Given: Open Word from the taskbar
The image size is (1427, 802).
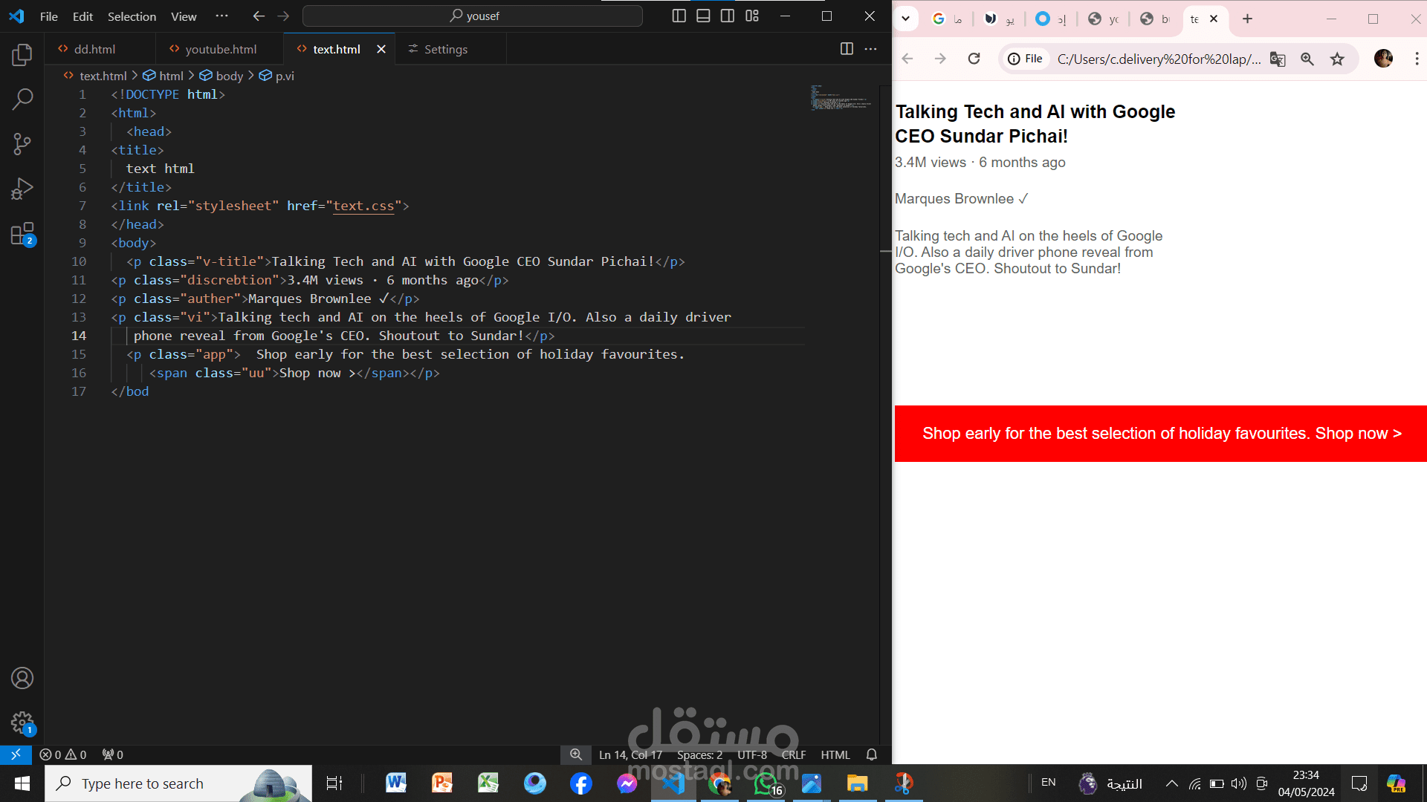Looking at the screenshot, I should (395, 783).
